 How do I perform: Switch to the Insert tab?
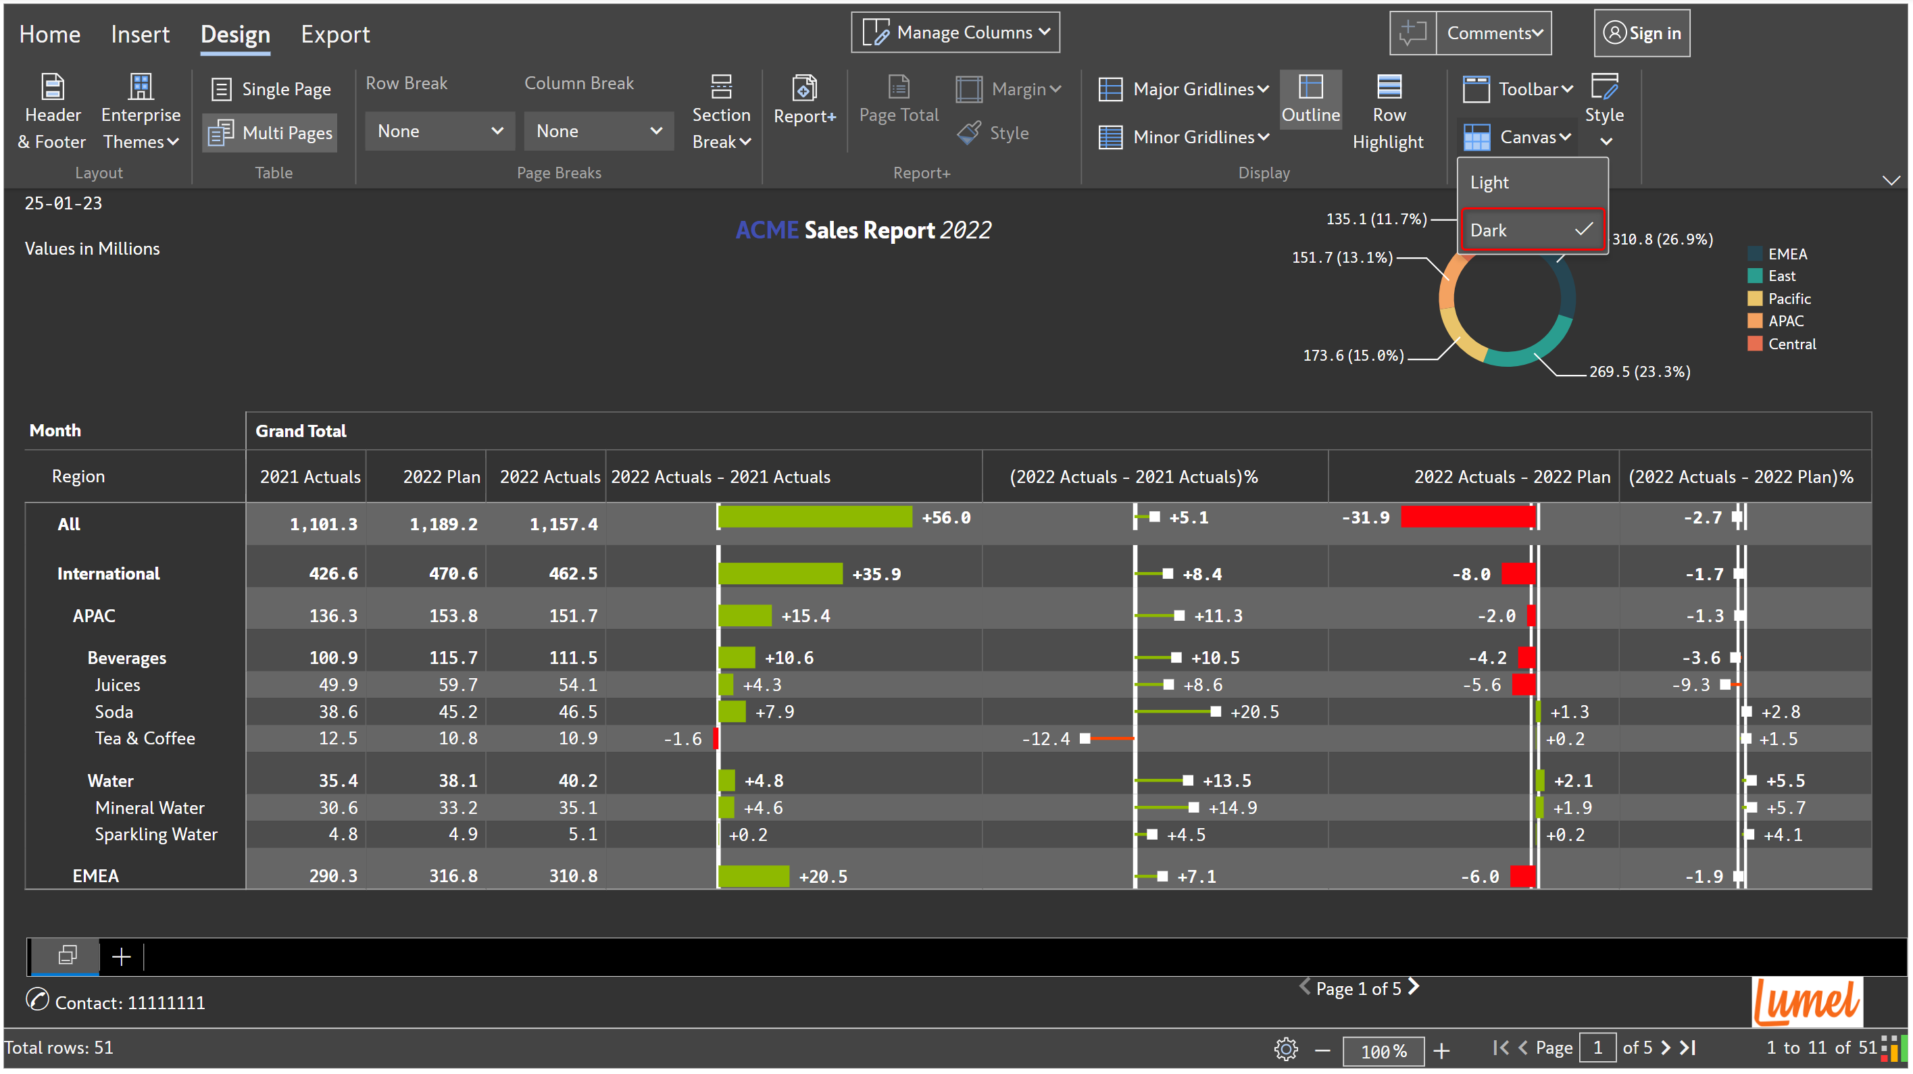140,34
